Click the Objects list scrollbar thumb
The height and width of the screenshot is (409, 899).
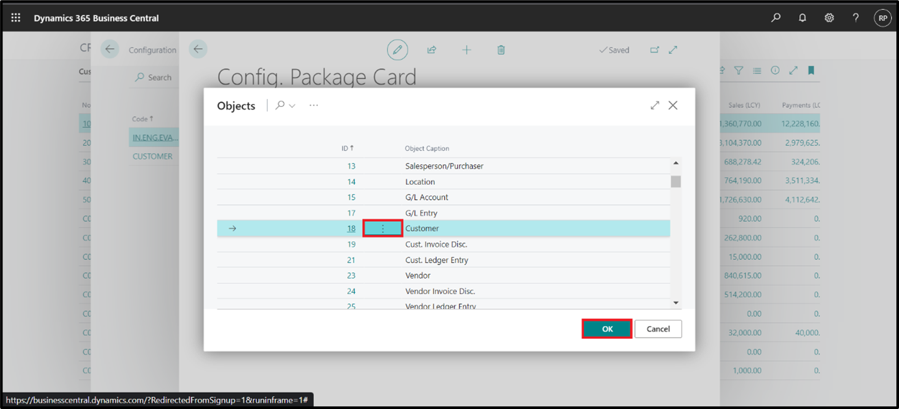(x=675, y=181)
